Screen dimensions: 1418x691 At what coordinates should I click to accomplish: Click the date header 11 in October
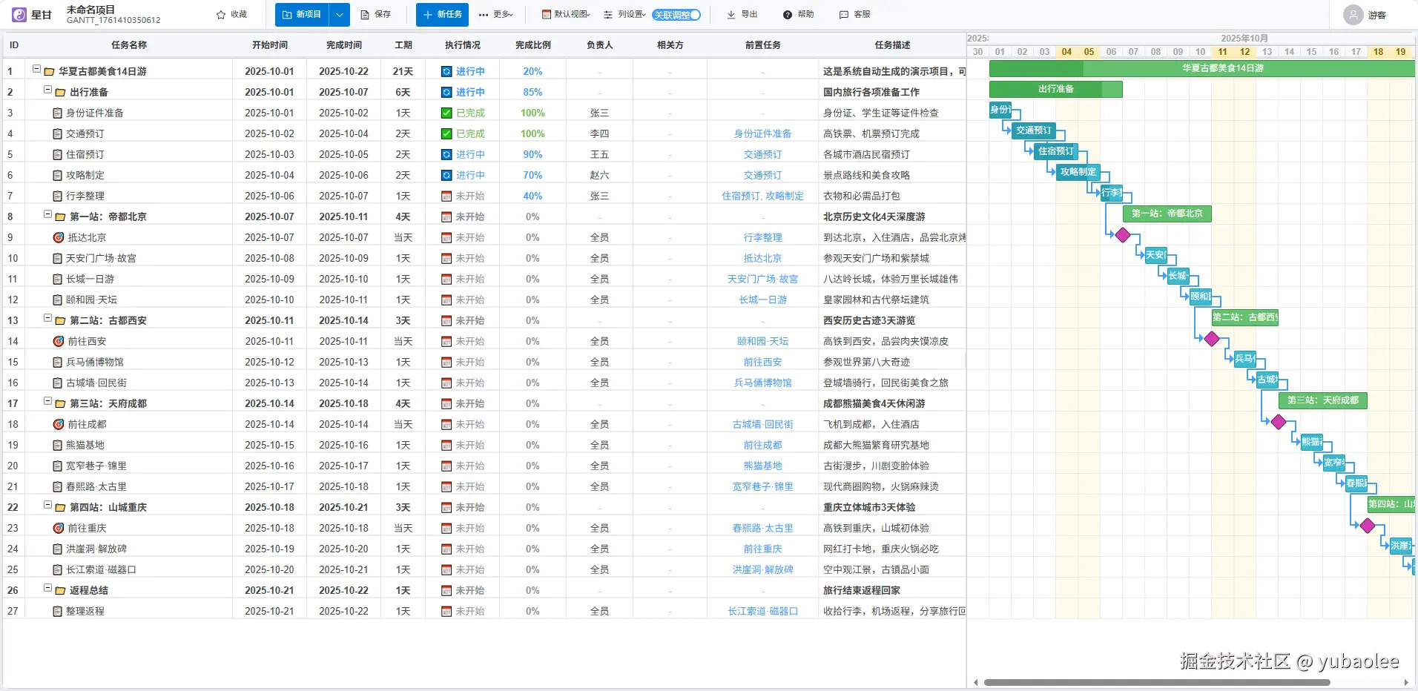pos(1222,52)
